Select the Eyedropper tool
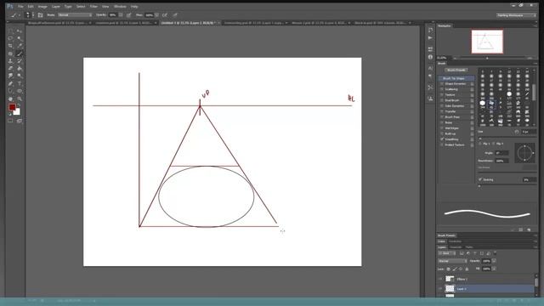Viewport: 544px width, 306px height. [x=20, y=46]
